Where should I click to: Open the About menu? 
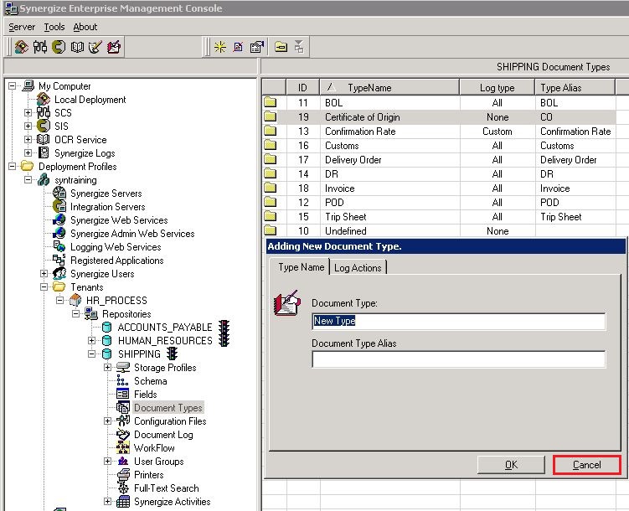pyautogui.click(x=85, y=27)
